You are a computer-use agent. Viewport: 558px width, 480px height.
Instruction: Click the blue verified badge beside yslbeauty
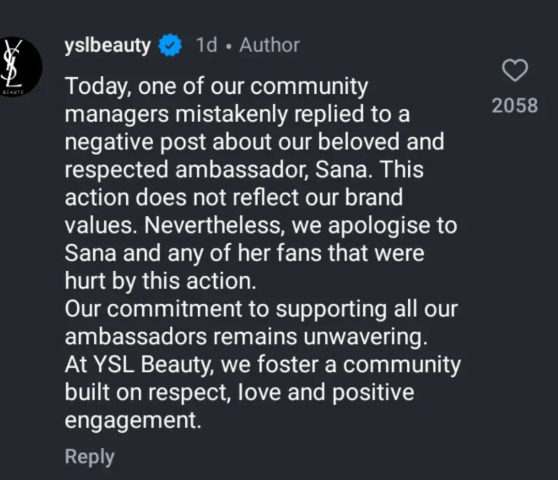(x=170, y=45)
